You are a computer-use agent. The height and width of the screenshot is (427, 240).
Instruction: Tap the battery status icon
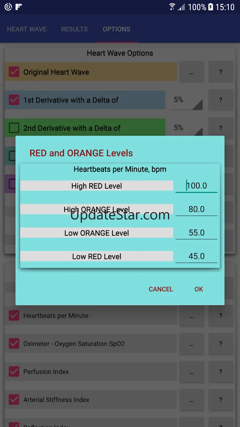pos(210,7)
